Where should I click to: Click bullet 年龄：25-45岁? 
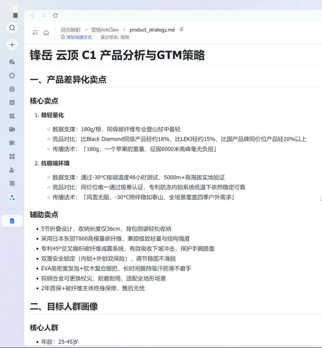coord(59,342)
